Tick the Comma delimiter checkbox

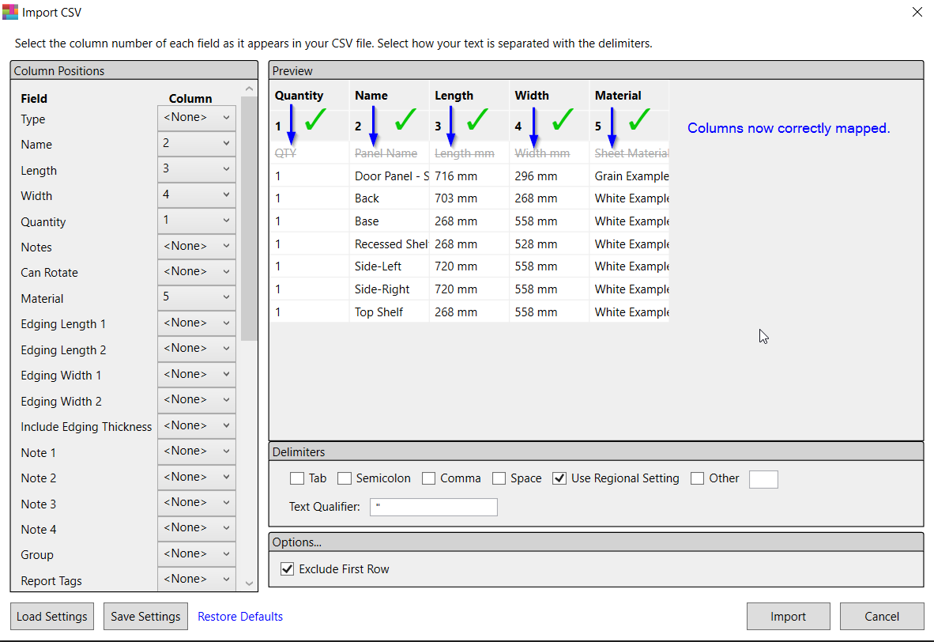[x=429, y=478]
